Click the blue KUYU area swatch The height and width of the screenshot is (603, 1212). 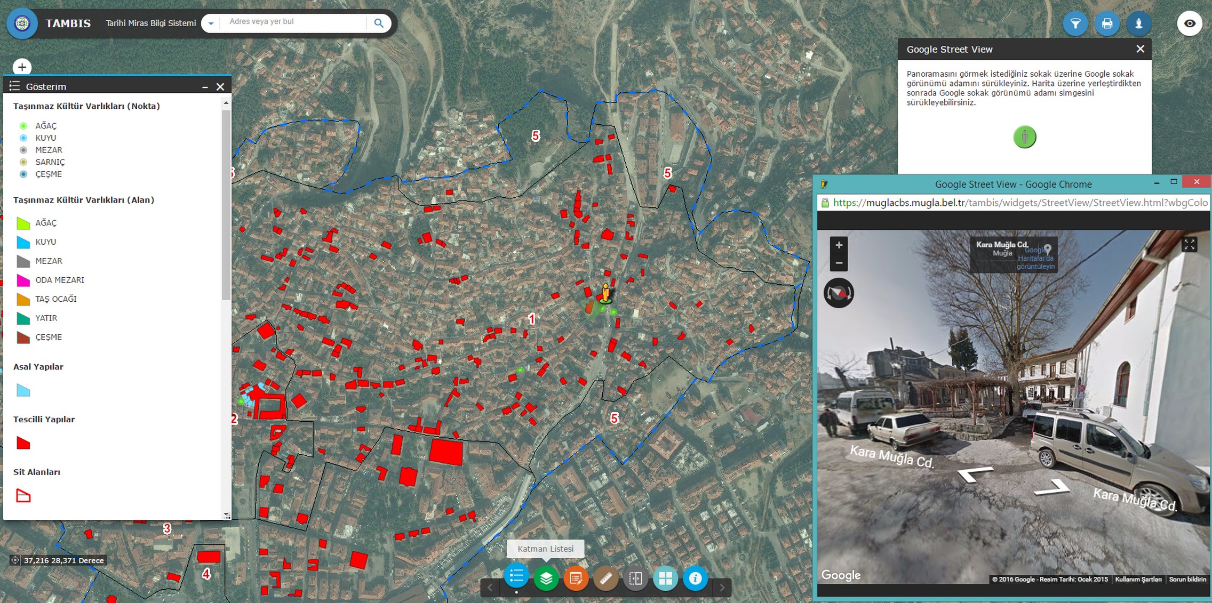(x=23, y=242)
